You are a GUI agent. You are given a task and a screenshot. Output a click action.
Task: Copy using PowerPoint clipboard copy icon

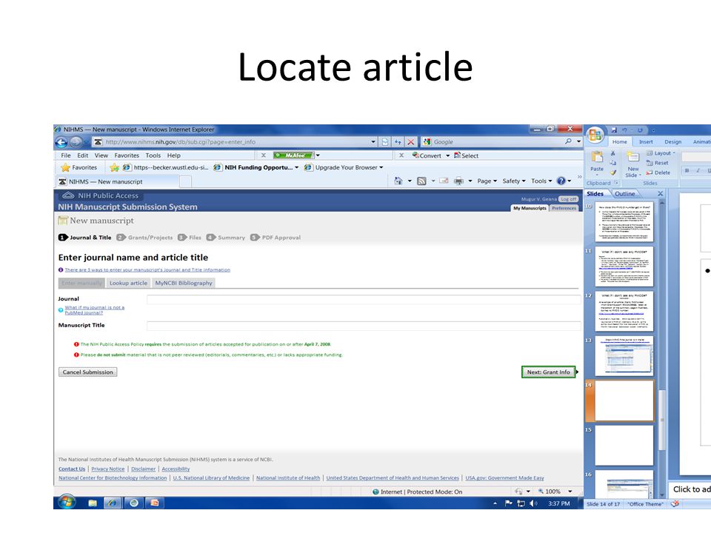tap(613, 163)
